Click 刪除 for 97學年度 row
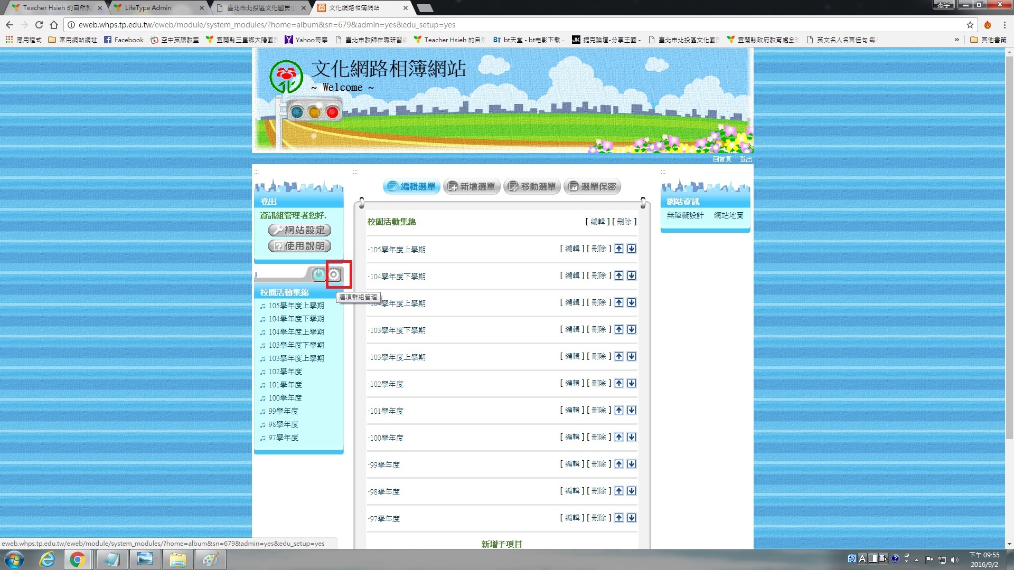Viewport: 1014px width, 570px height. (598, 518)
